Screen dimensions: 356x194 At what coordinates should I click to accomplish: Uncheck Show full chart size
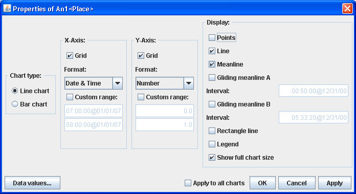pos(212,158)
